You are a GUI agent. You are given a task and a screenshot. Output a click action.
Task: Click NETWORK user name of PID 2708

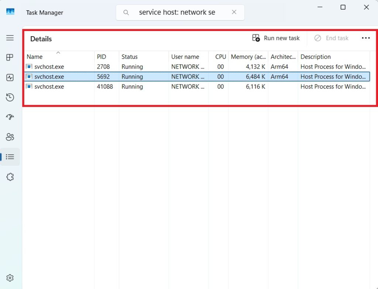(x=188, y=67)
